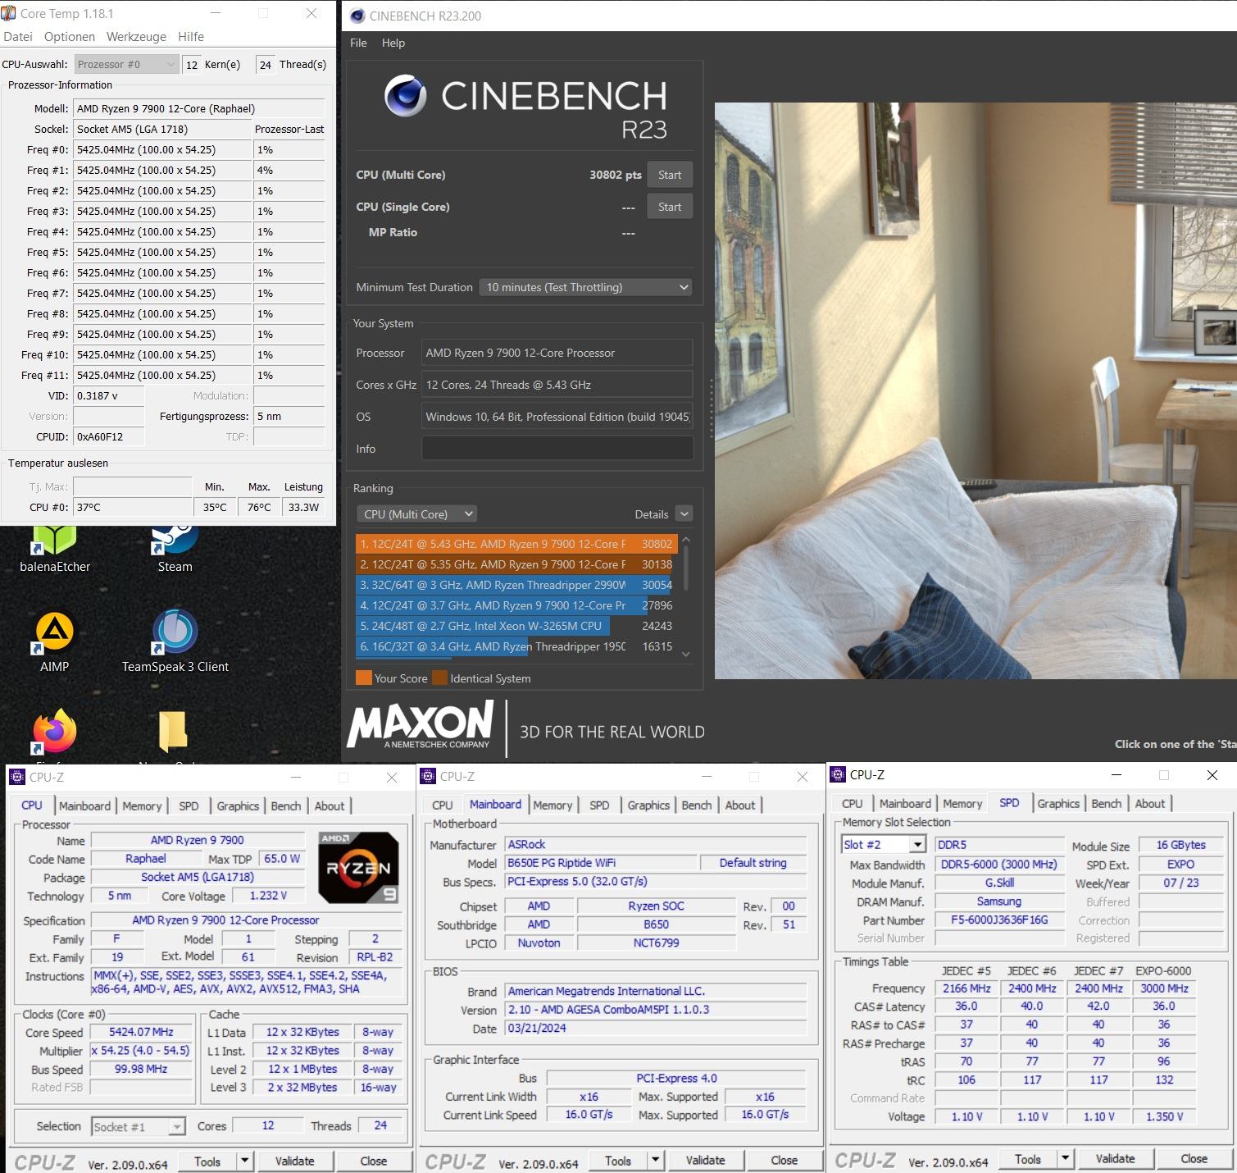This screenshot has height=1173, width=1237.
Task: Open the CPU (Multi Core) ranking dropdown
Action: pos(417,514)
